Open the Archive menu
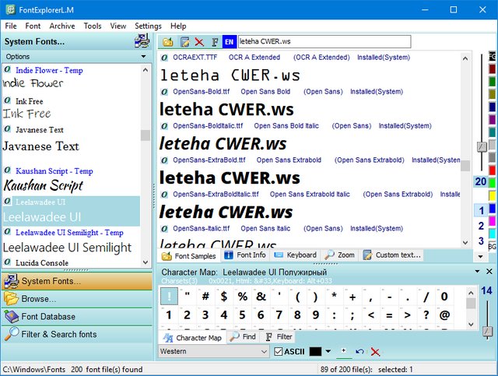This screenshot has width=498, height=376. point(62,26)
